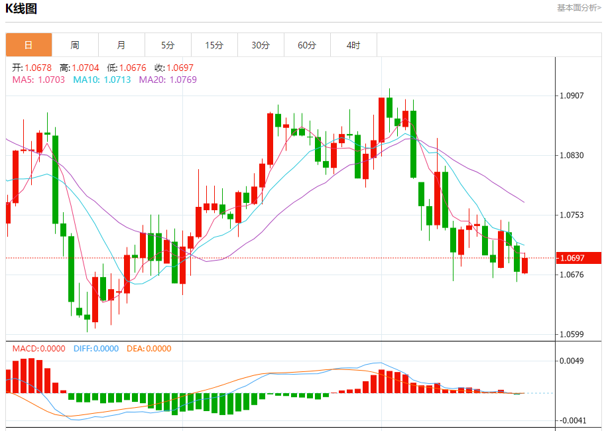Click the MA5 1.0703 indicator label
The width and height of the screenshot is (606, 431).
tap(38, 80)
